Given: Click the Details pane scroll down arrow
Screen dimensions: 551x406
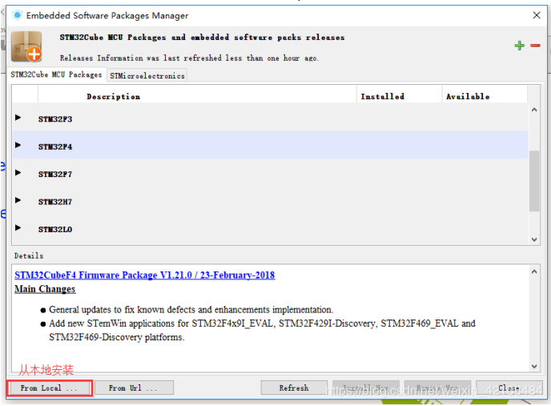Looking at the screenshot, I should tap(534, 366).
